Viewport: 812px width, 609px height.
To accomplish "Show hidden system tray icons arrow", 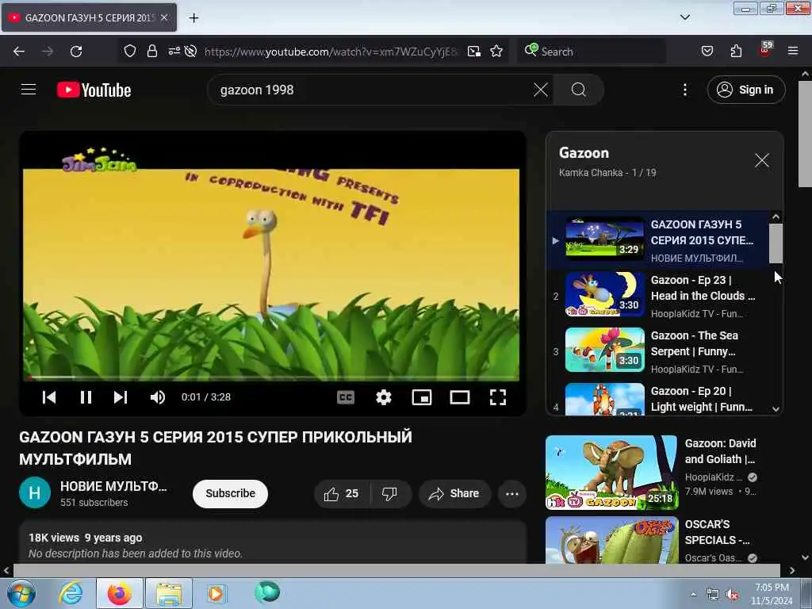I will (693, 594).
